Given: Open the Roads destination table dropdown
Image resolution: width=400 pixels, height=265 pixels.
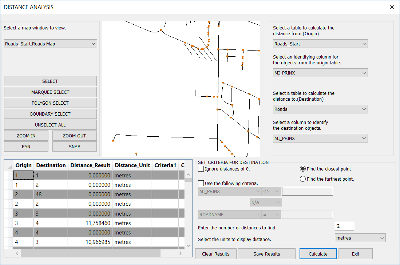Looking at the screenshot, I should click(320, 109).
